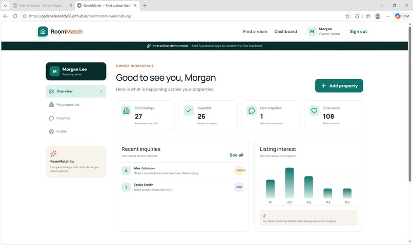413x245 pixels.
Task: Click the browser address bar URL
Action: coord(80,16)
